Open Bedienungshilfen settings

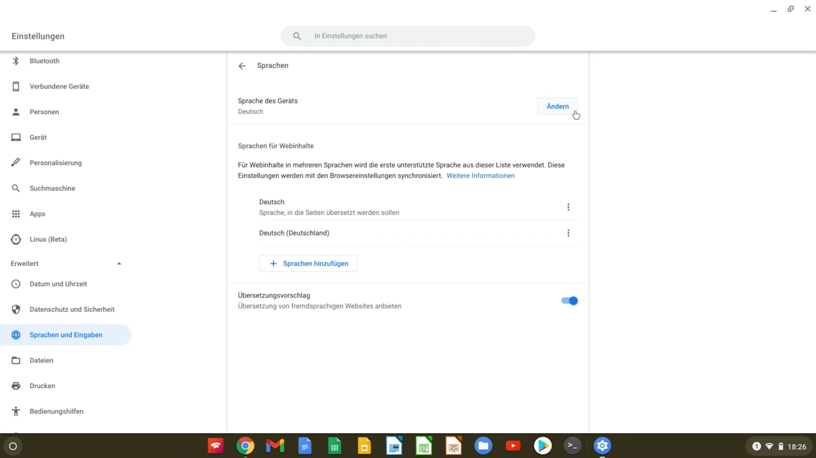point(56,411)
